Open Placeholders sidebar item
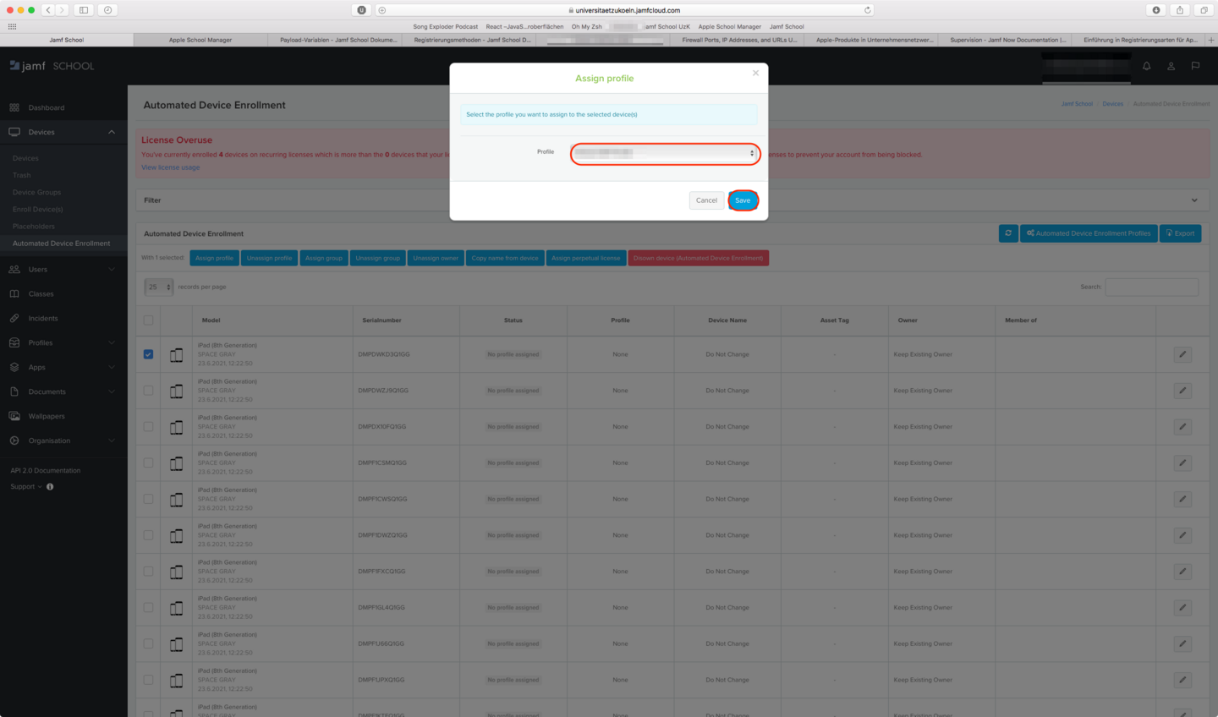Viewport: 1218px width, 717px height. pyautogui.click(x=34, y=226)
